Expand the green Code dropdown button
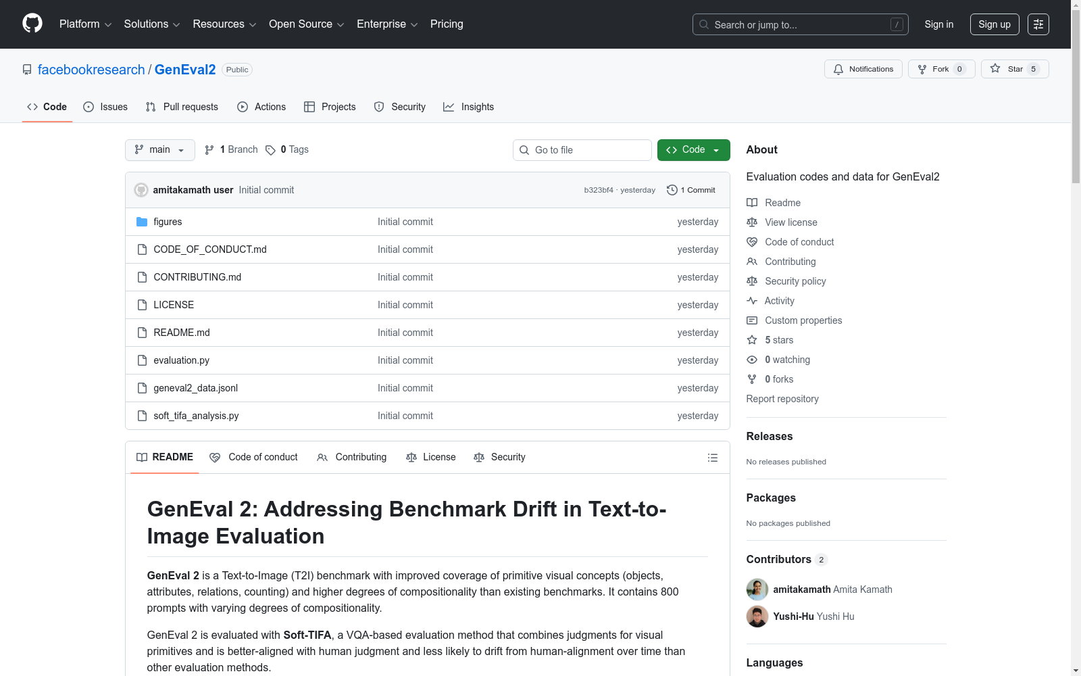The height and width of the screenshot is (676, 1081). (x=694, y=150)
